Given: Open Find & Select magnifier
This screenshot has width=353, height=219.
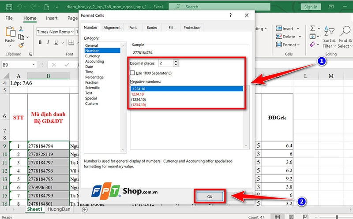Looking at the screenshot, I should pyautogui.click(x=345, y=37).
